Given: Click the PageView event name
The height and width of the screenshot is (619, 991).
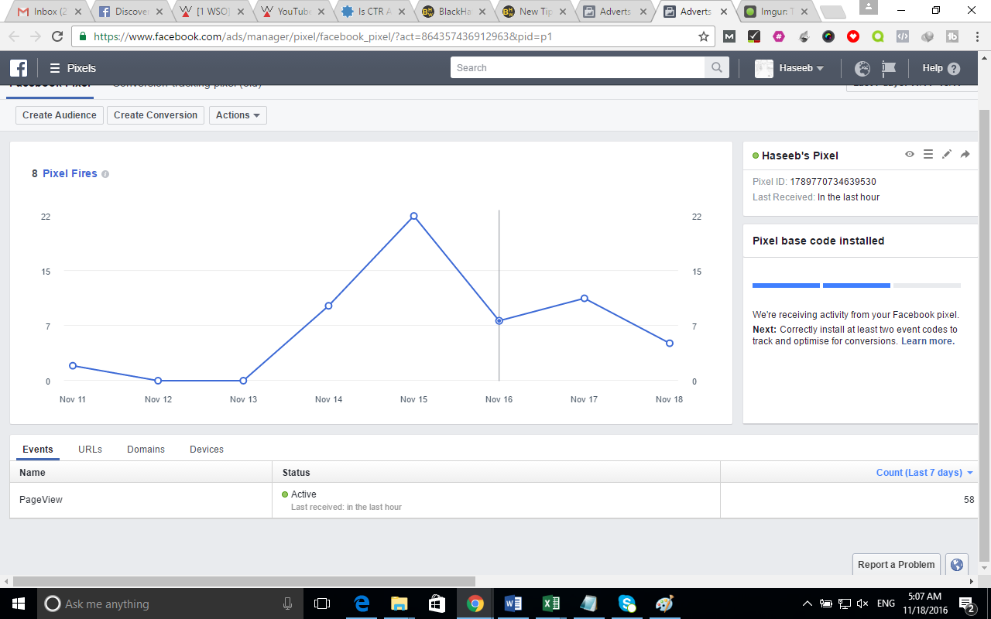Looking at the screenshot, I should point(41,500).
